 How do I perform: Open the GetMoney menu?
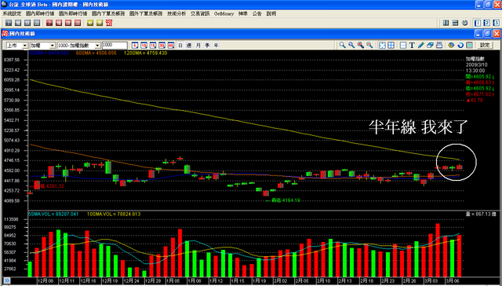[x=224, y=13]
